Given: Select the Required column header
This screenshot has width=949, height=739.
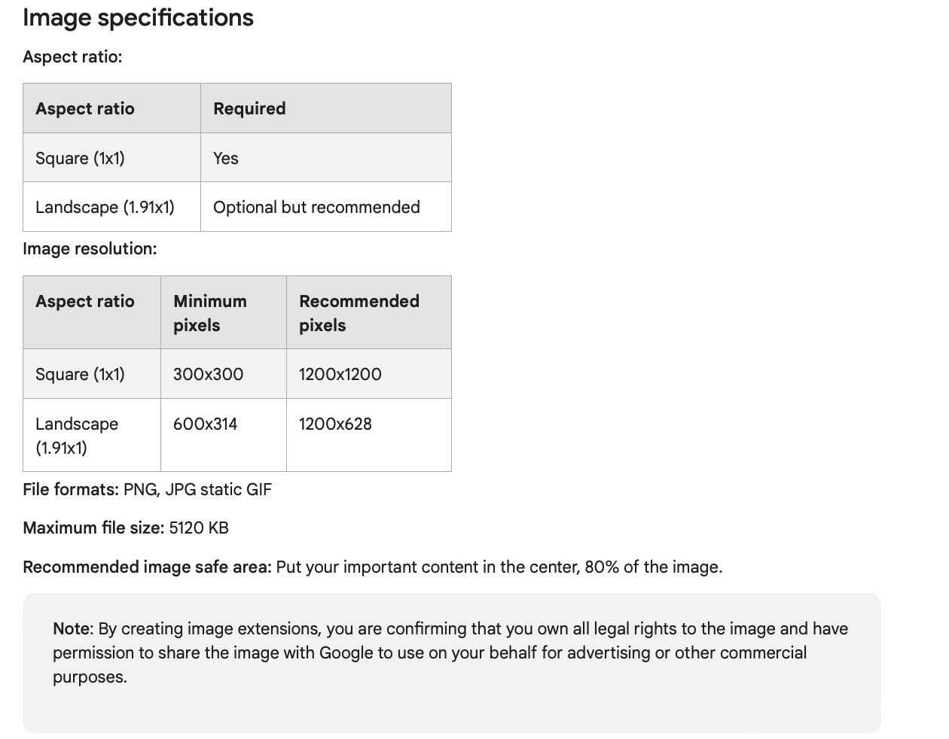Looking at the screenshot, I should (x=249, y=108).
